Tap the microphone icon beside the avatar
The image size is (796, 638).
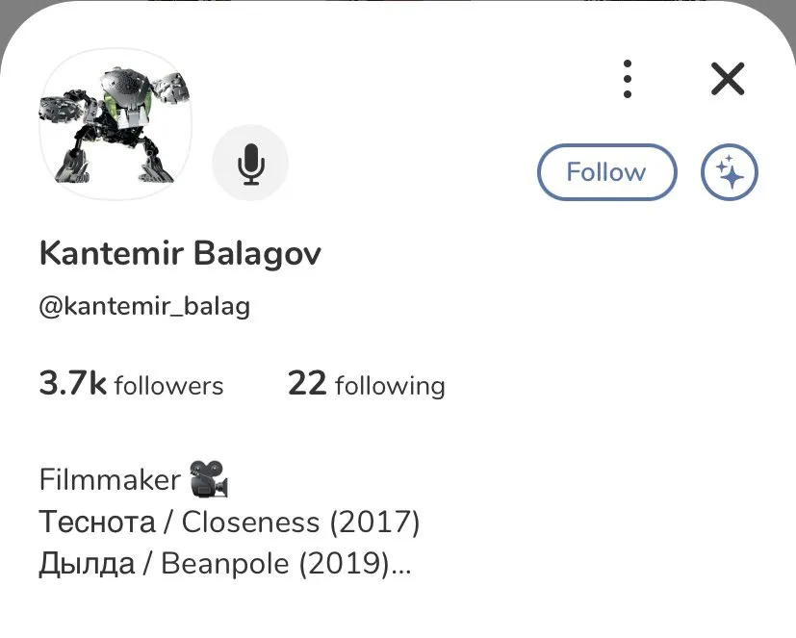[250, 163]
